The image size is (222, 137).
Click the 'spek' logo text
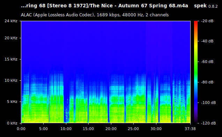coord(200,6)
